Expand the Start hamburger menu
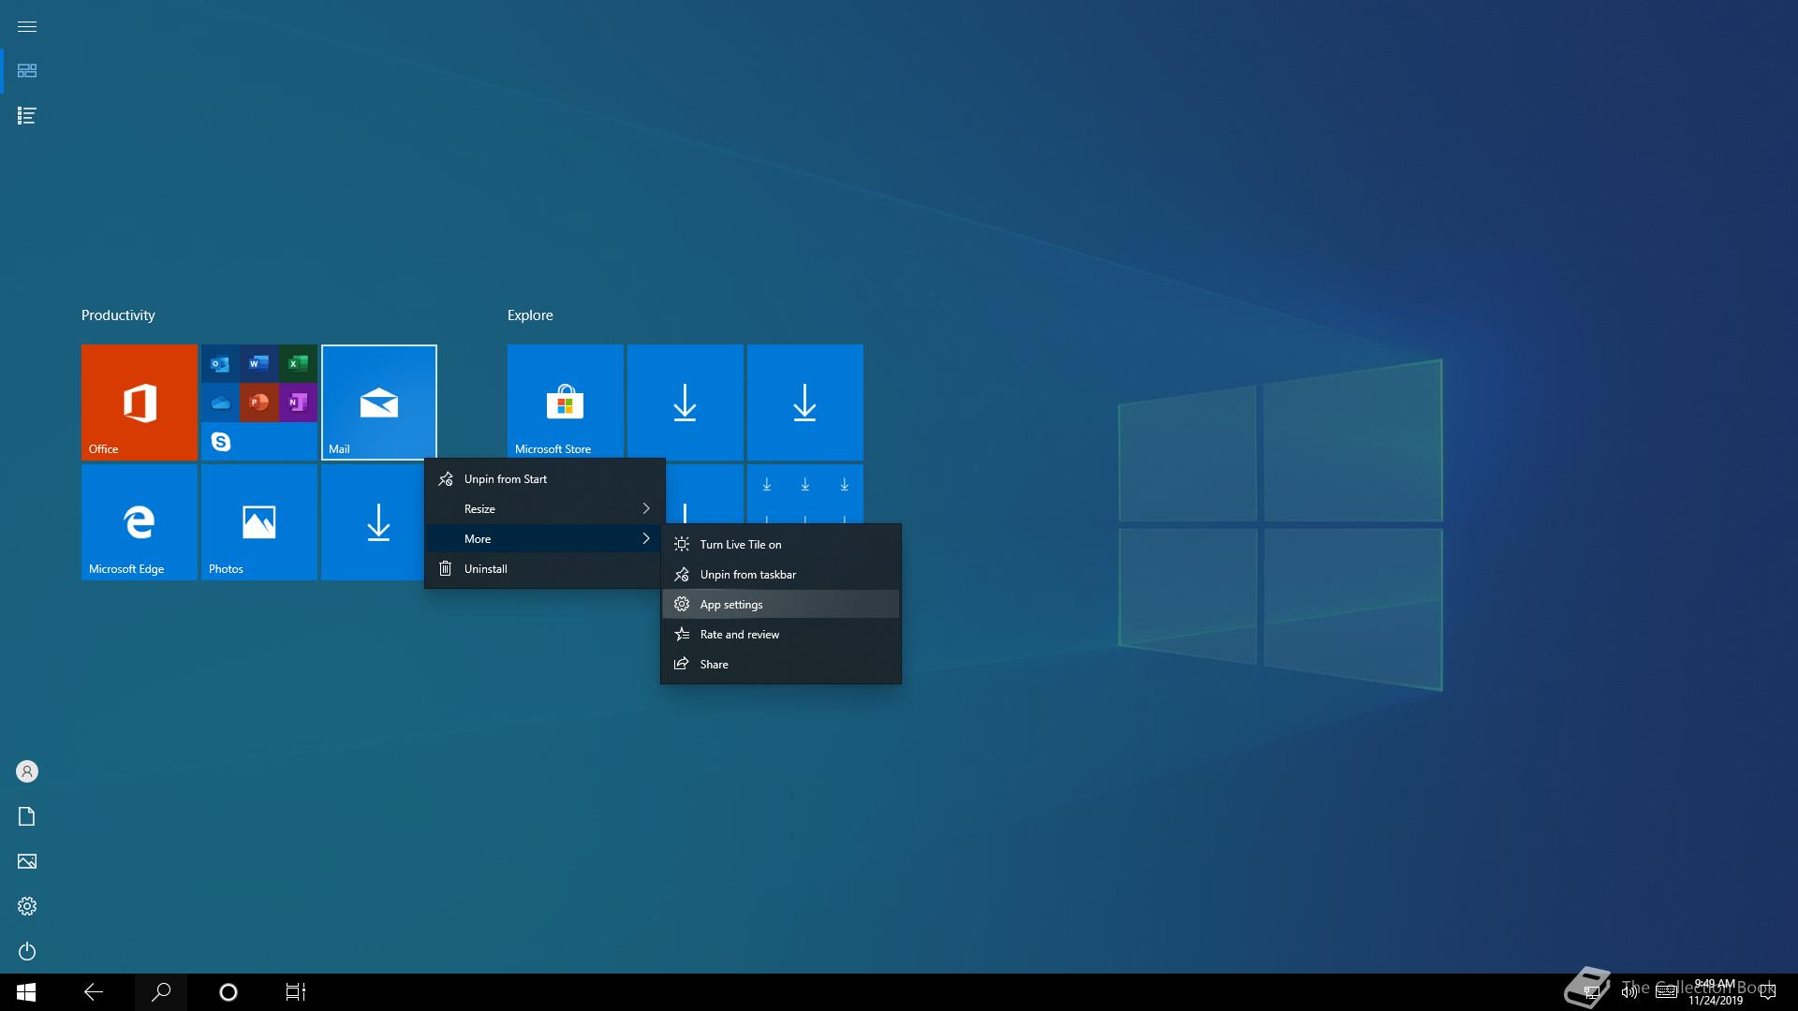 click(x=27, y=26)
